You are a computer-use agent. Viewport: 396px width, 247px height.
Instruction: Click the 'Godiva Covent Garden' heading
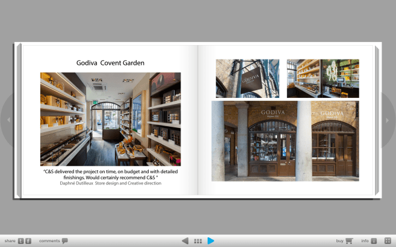pyautogui.click(x=110, y=63)
